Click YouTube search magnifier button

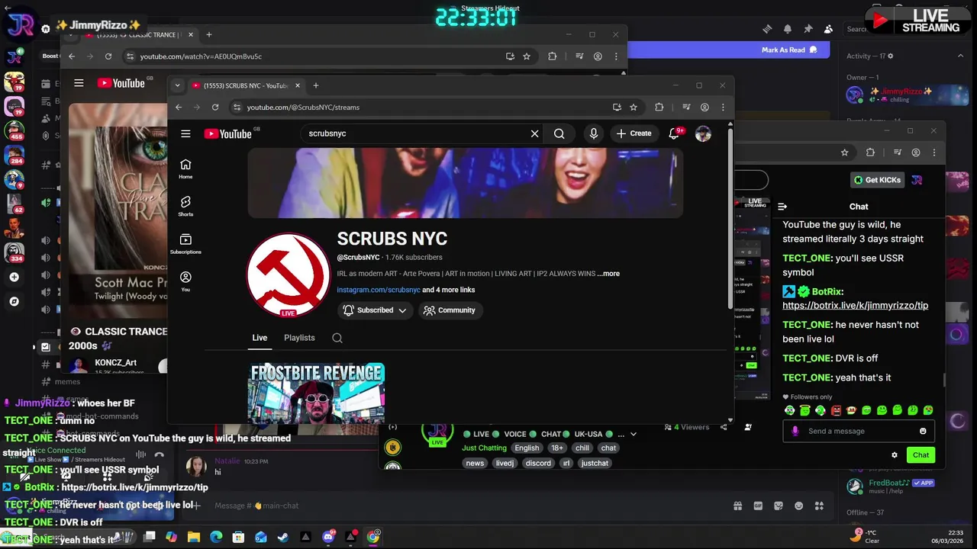[x=559, y=133]
